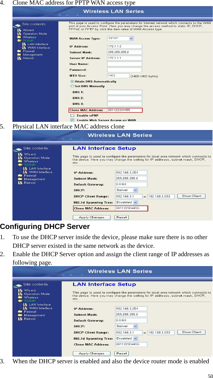Click Apply Changes in DHCP Server section screenshot

(x=92, y=354)
